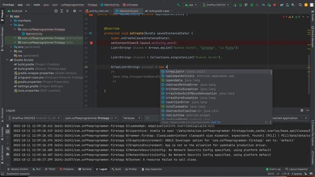This screenshot has height=177, width=315.
Task: Open the Version Control tool window tab
Action: (18, 169)
